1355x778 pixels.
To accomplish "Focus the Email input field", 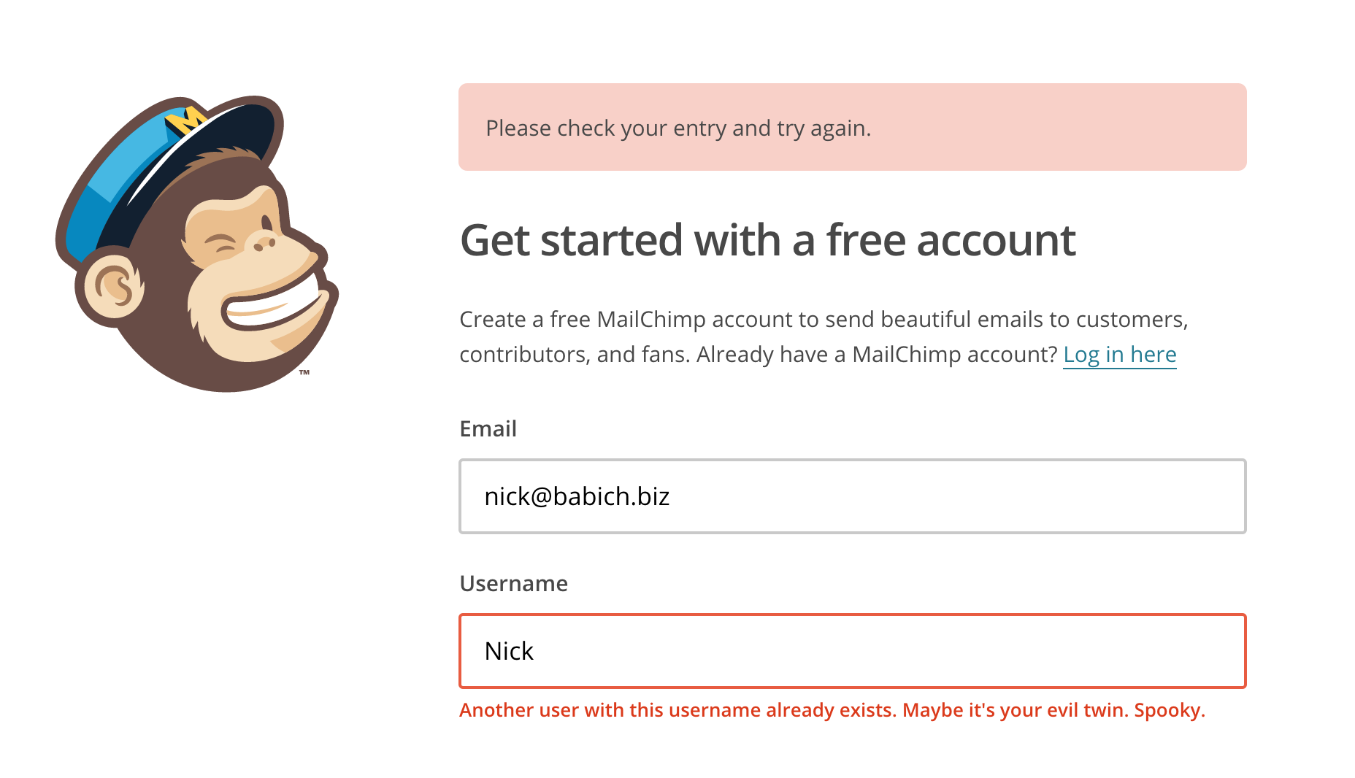I will [852, 496].
